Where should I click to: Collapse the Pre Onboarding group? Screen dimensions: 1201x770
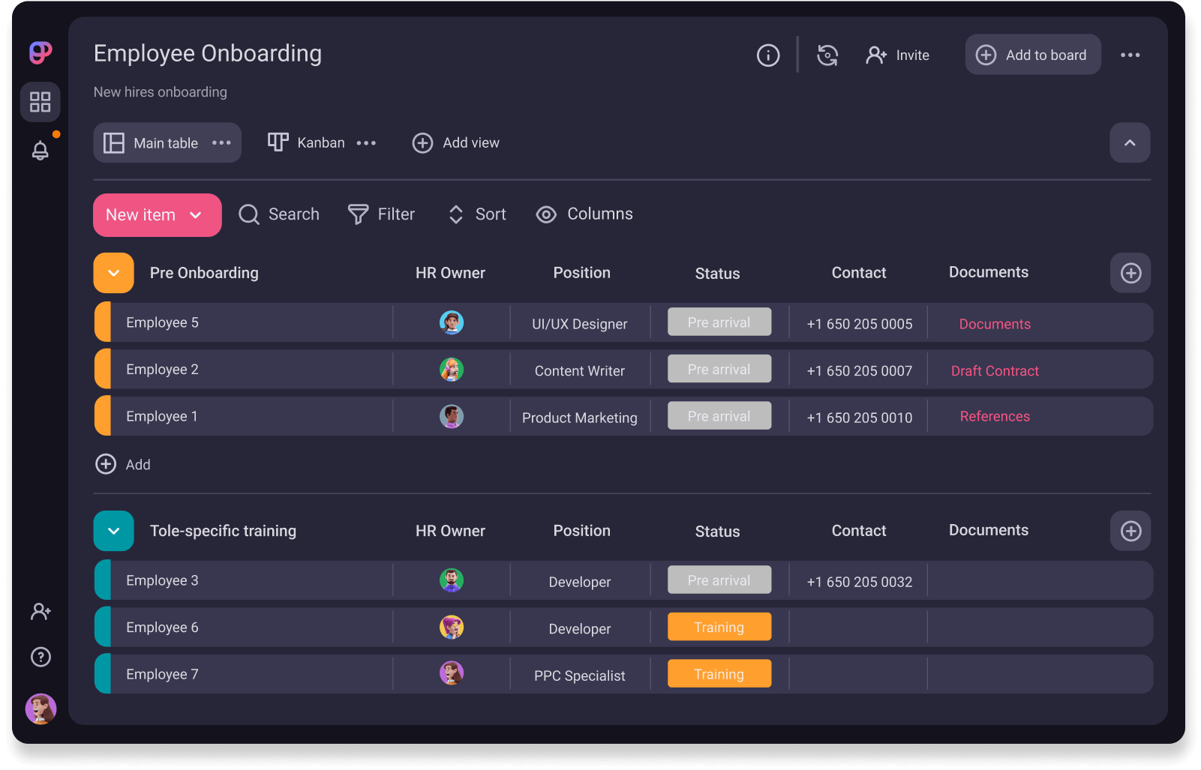pyautogui.click(x=113, y=273)
